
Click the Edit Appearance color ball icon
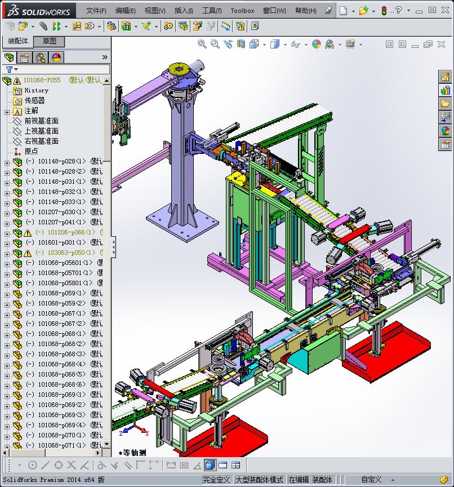pyautogui.click(x=316, y=45)
